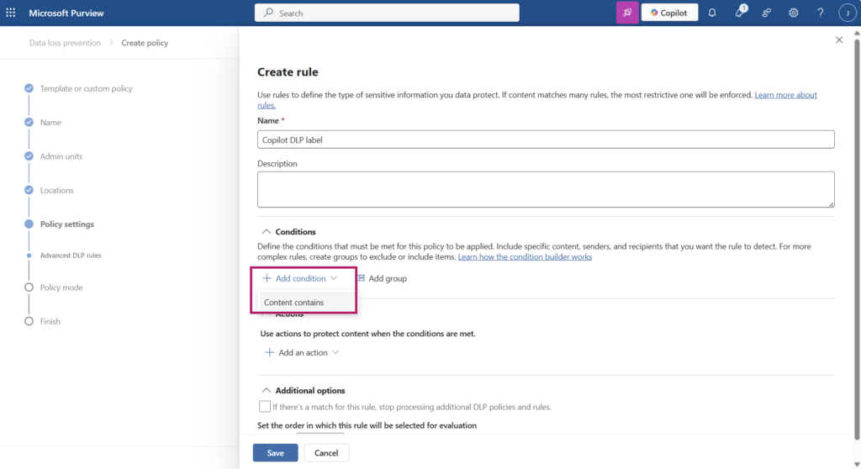The height and width of the screenshot is (469, 861).
Task: Open the user account avatar
Action: pyautogui.click(x=847, y=13)
